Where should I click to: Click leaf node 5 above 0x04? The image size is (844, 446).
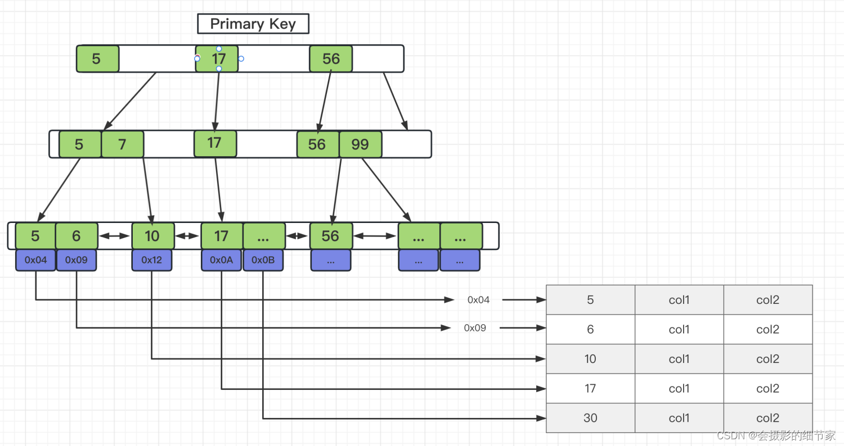35,236
